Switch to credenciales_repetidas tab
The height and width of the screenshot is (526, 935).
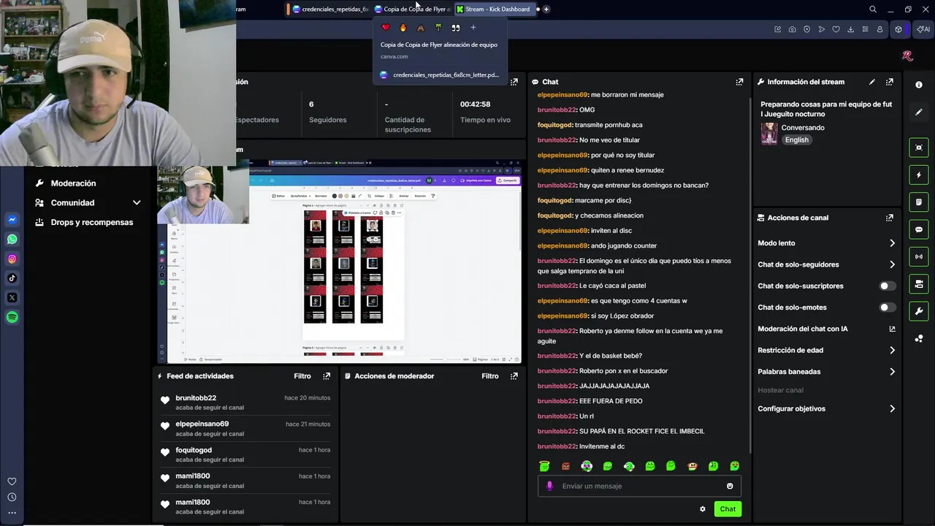(330, 9)
